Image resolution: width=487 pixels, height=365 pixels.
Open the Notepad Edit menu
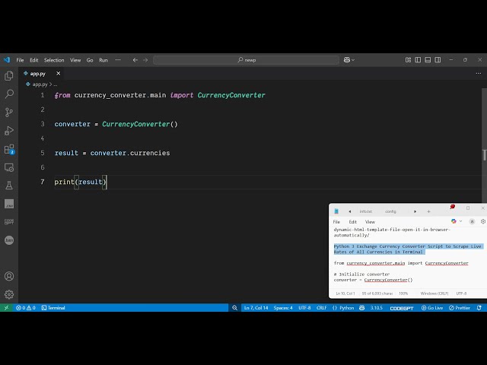(x=352, y=221)
